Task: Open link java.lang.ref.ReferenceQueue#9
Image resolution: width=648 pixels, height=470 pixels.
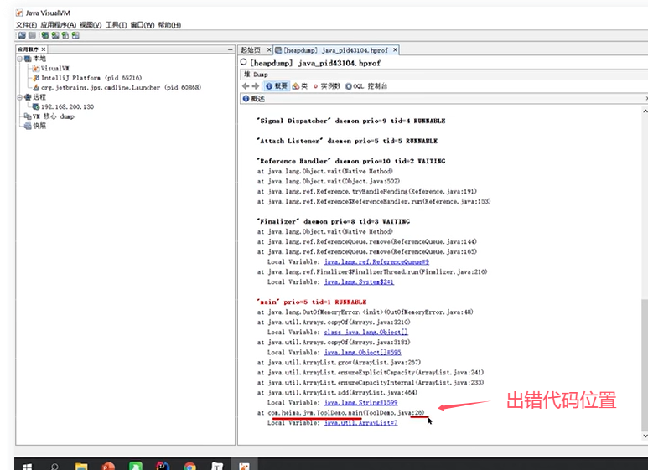Action: coord(376,262)
